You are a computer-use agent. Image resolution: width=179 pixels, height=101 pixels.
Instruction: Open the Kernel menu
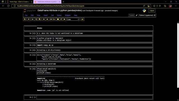pyautogui.click(x=59, y=15)
